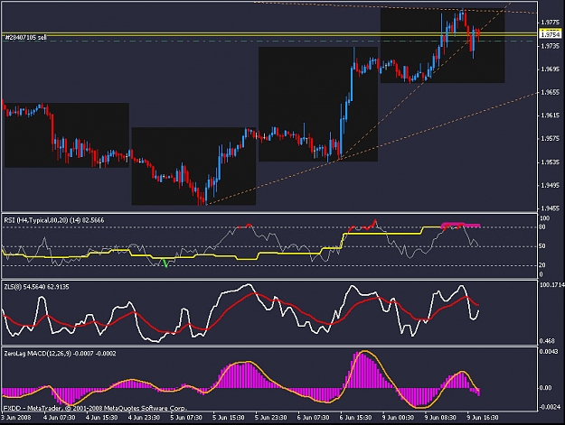565x425 pixels.
Task: Click the '5 Jun 23:30' time label
Action: pyautogui.click(x=271, y=418)
